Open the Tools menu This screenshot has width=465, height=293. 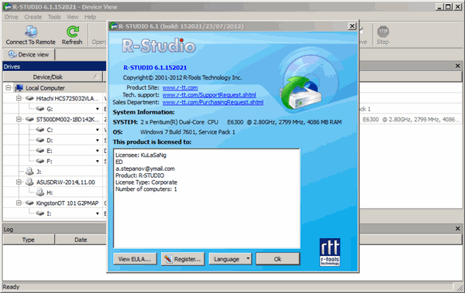tap(54, 17)
